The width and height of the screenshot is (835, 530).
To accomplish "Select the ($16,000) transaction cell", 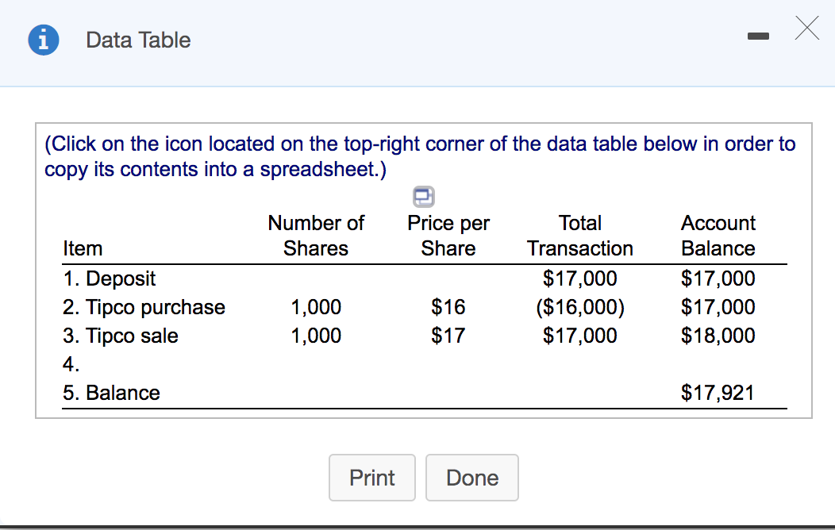I will point(580,307).
